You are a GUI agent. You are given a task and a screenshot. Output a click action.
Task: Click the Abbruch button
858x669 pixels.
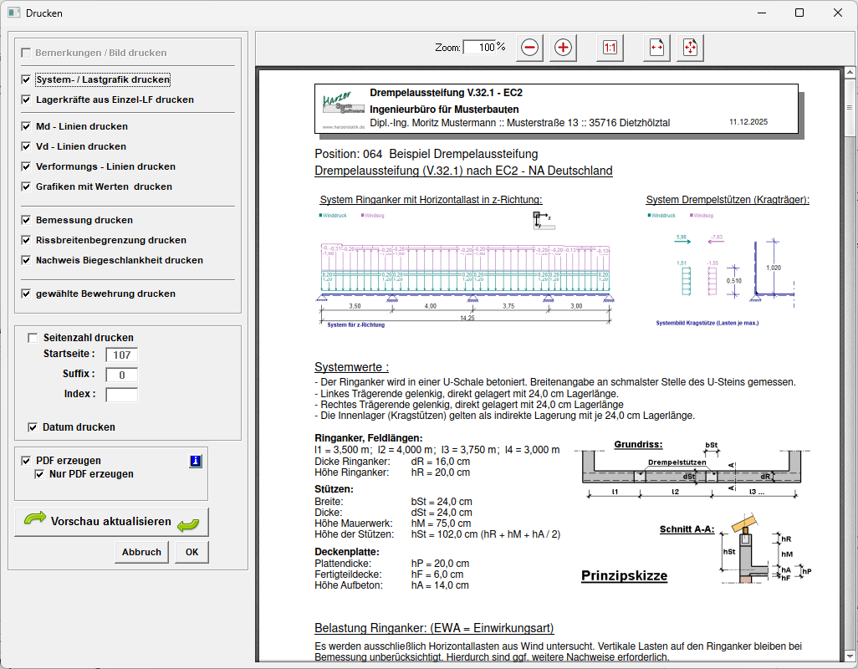141,552
